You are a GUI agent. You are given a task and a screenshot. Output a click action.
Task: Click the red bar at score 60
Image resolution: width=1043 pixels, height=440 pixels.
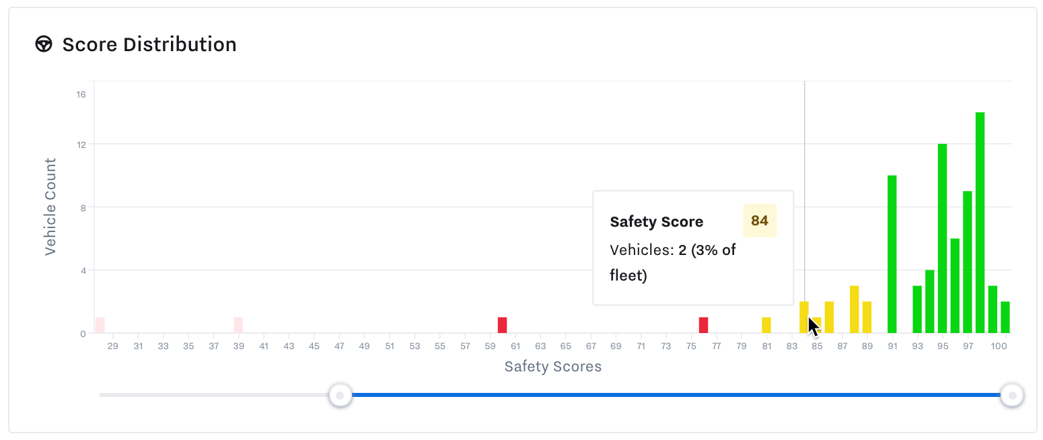pos(502,325)
